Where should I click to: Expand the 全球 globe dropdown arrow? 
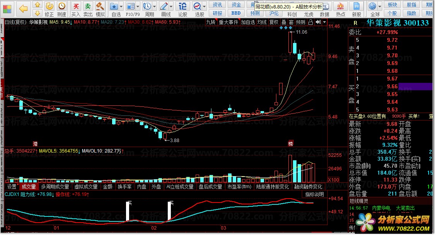[x=379, y=6]
